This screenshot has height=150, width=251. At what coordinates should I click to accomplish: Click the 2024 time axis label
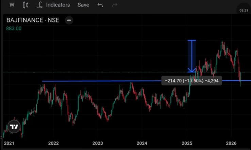point(142,143)
